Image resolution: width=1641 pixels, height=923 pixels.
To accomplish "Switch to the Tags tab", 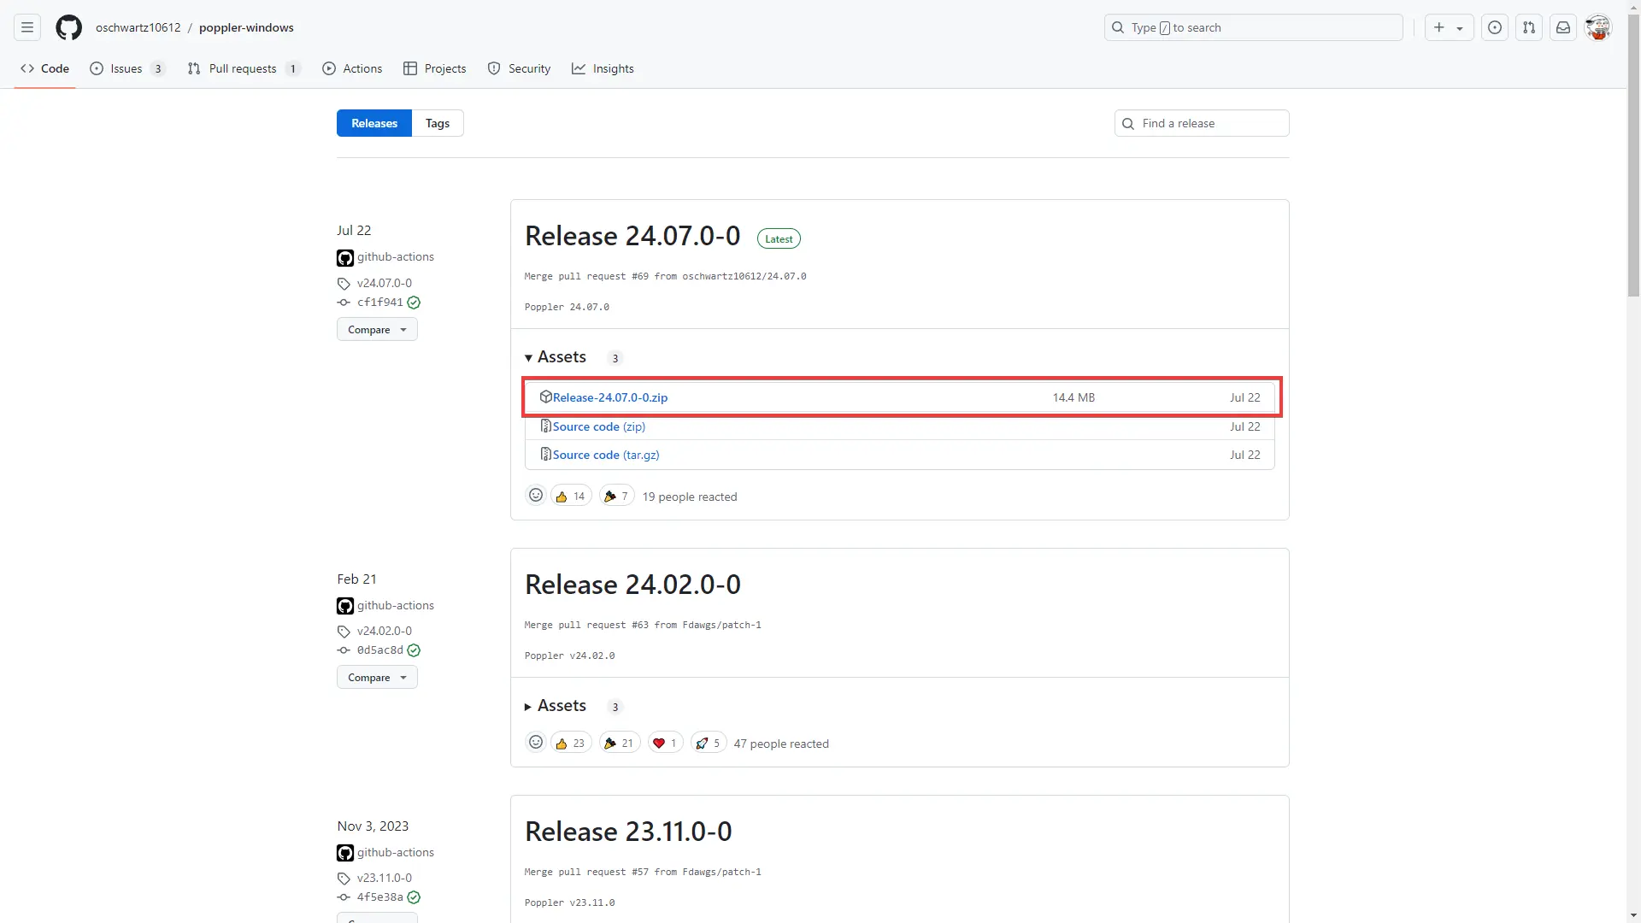I will click(x=437, y=123).
